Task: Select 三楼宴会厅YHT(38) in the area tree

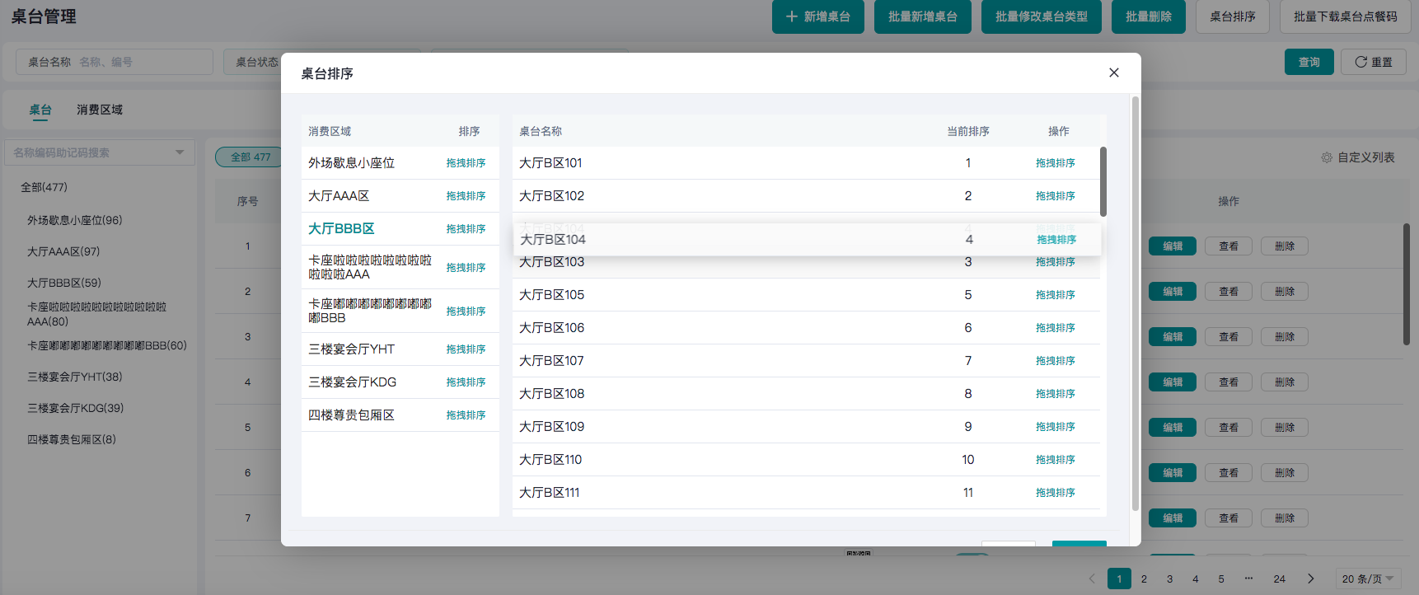Action: (74, 377)
